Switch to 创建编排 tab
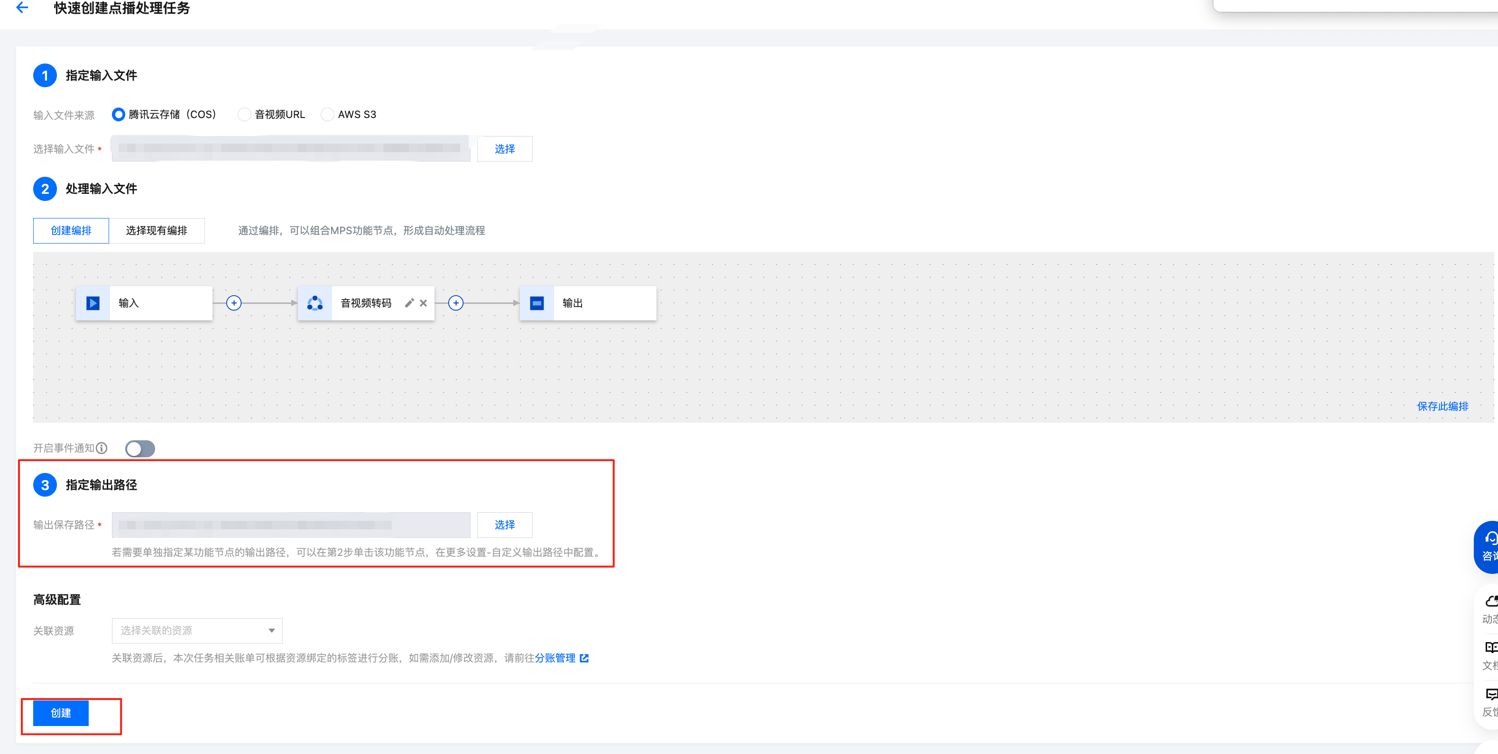 (71, 231)
